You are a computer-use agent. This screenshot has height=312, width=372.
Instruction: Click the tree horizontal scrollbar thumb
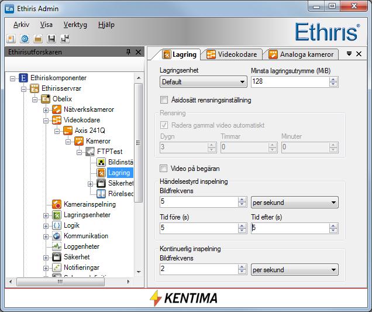pos(60,282)
